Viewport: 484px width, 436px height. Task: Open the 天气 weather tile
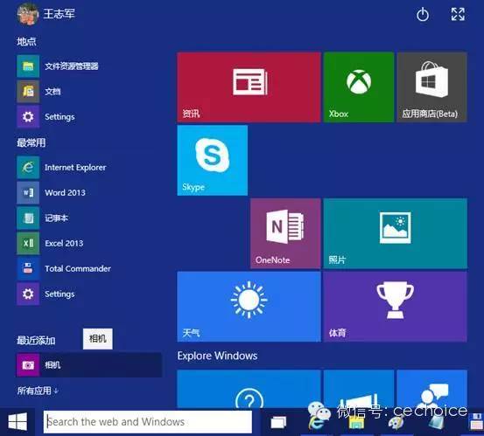pos(249,307)
